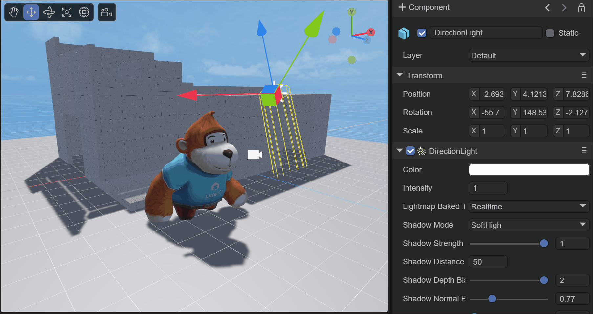Select the scale tool
This screenshot has width=593, height=314.
[x=67, y=12]
